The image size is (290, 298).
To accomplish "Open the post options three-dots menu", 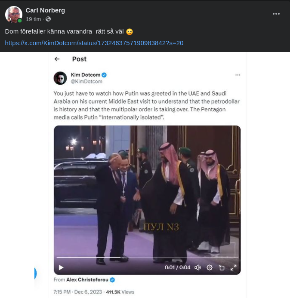I will [x=276, y=14].
